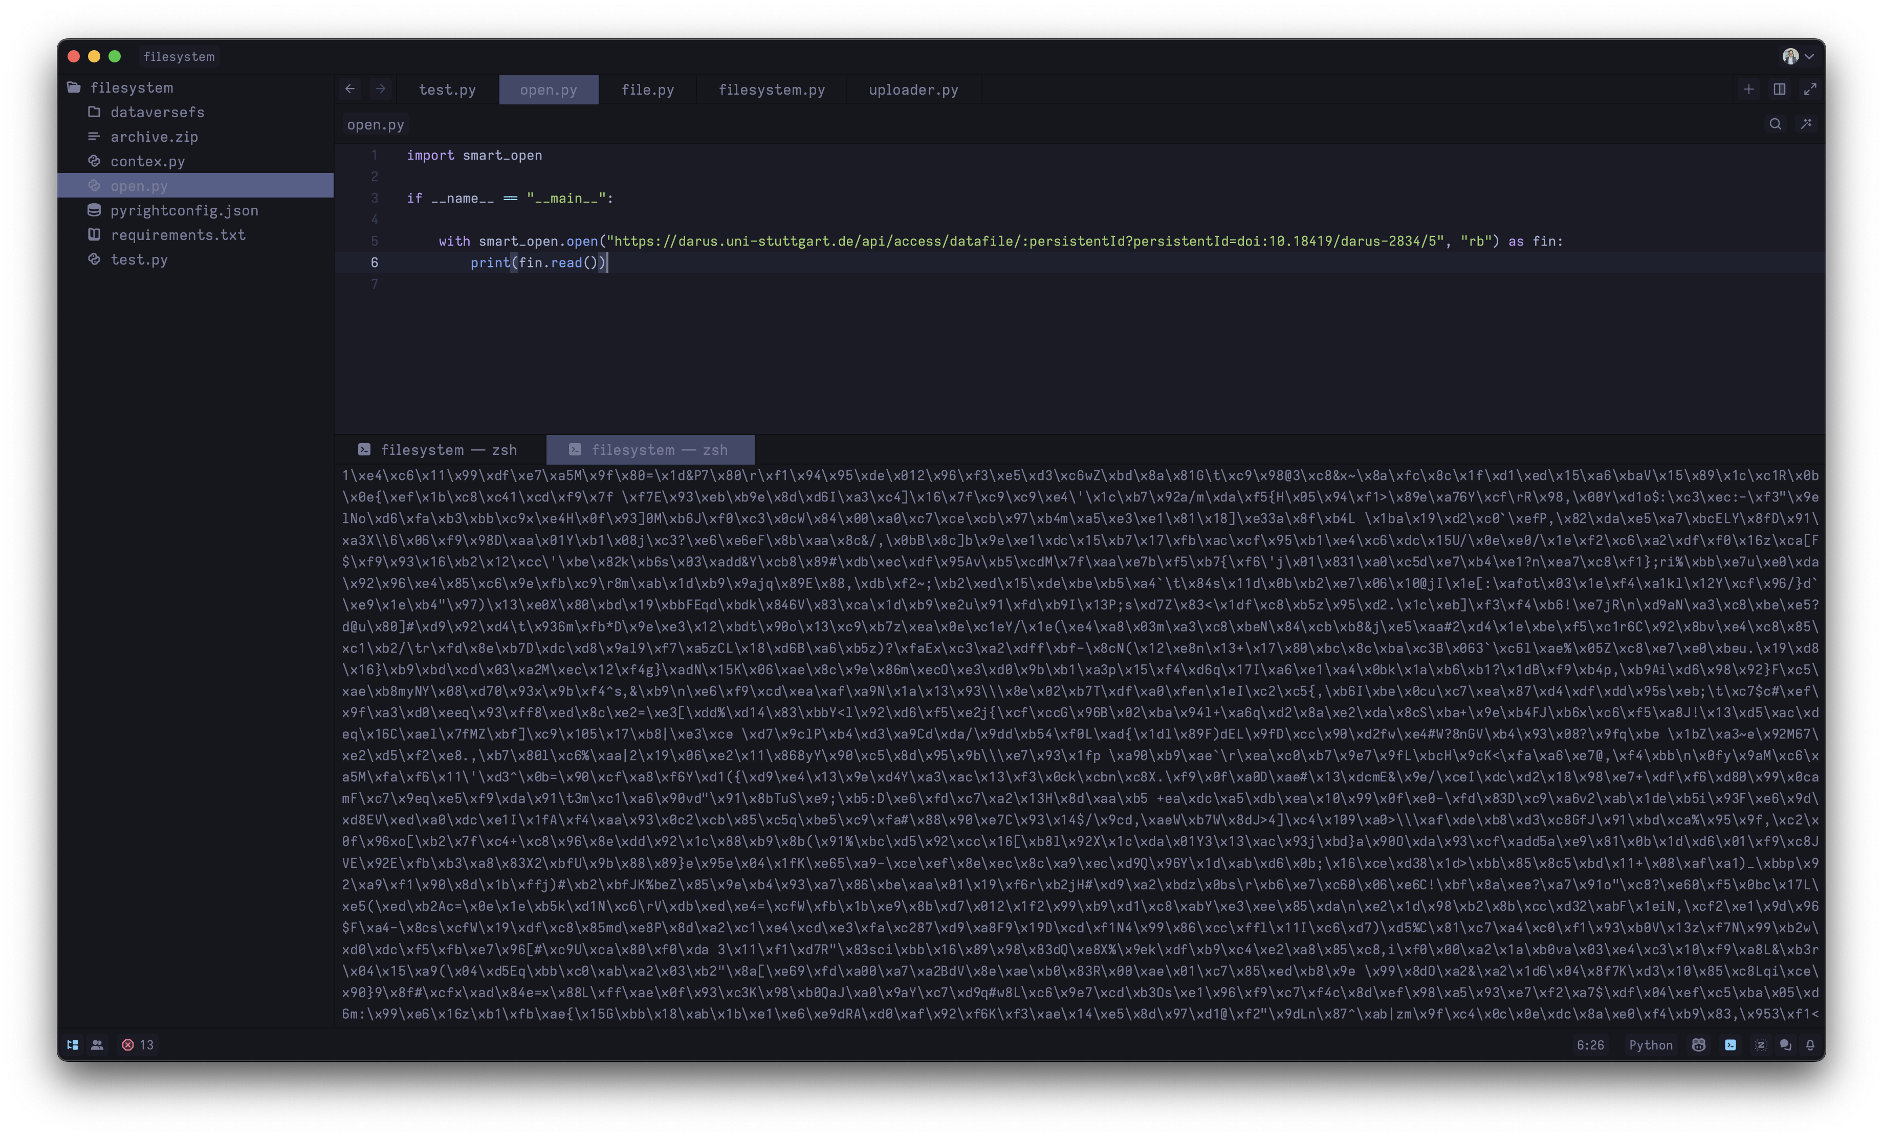Click the Copilot icon in status bar
The width and height of the screenshot is (1883, 1137).
coord(1698,1044)
